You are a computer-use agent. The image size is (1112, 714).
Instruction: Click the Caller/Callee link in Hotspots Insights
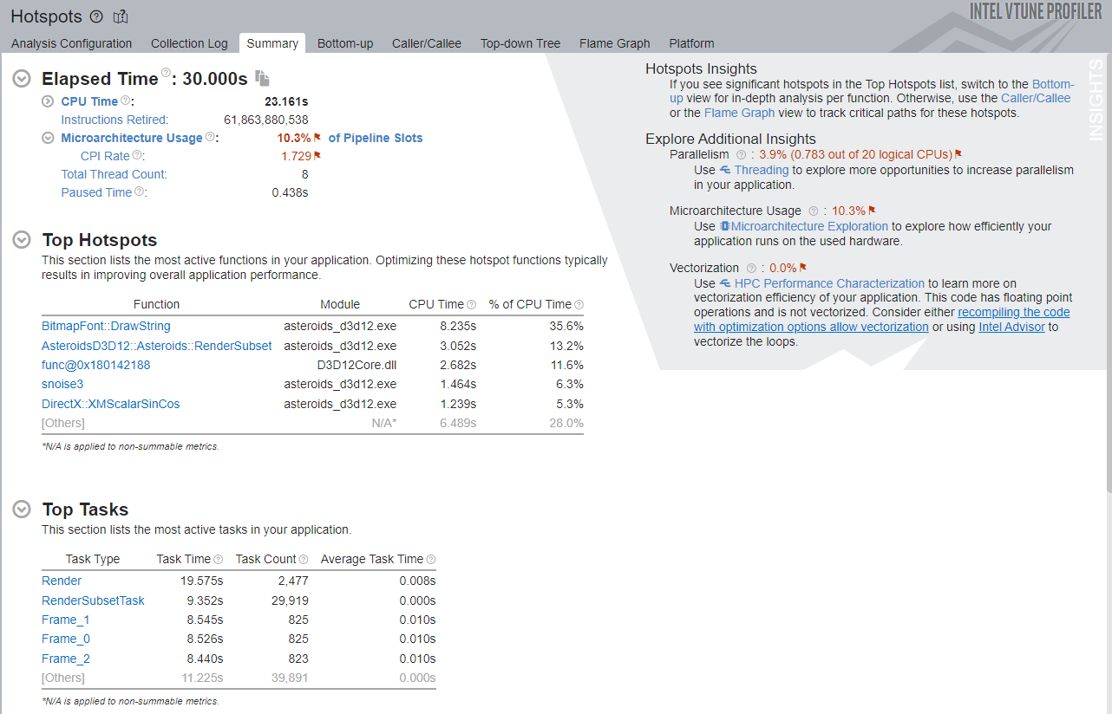click(1036, 98)
